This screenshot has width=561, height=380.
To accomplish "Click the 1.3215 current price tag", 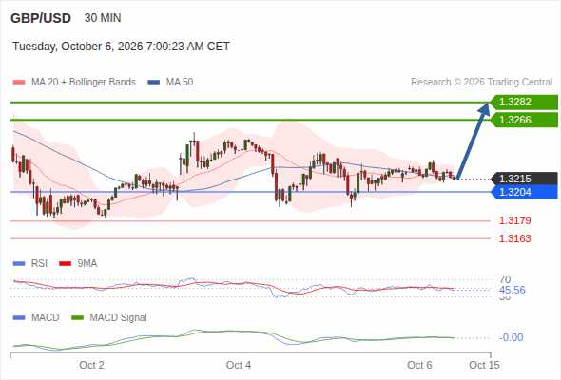I will [524, 179].
